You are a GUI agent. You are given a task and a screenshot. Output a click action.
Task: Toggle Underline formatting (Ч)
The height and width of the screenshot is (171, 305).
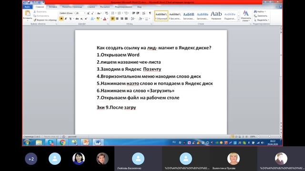click(70, 19)
